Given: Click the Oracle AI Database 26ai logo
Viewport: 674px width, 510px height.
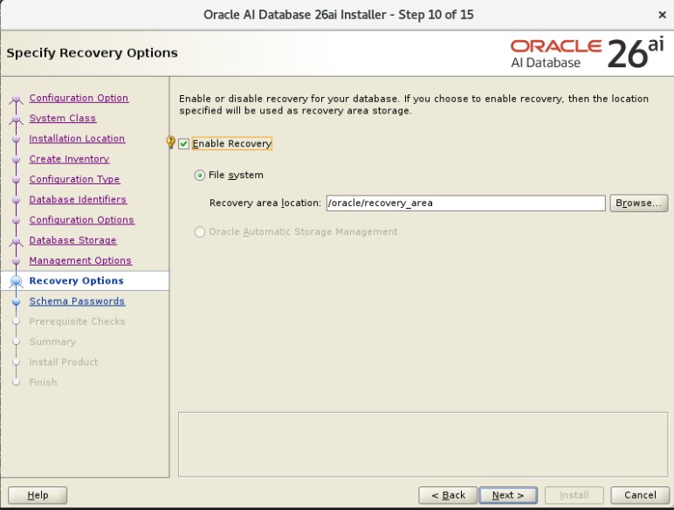Looking at the screenshot, I should click(588, 53).
